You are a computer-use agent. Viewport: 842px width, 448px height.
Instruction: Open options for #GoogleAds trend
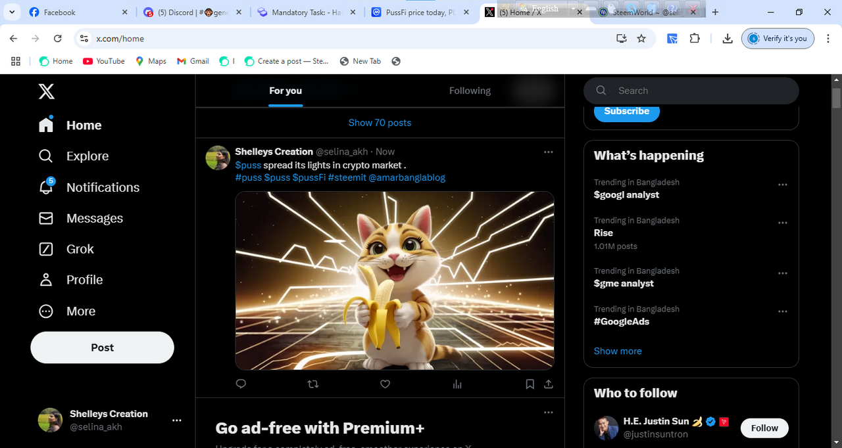pyautogui.click(x=782, y=311)
